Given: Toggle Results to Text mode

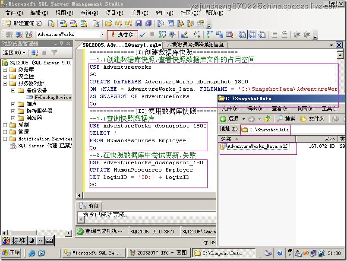Looking at the screenshot, I should click(242, 35).
